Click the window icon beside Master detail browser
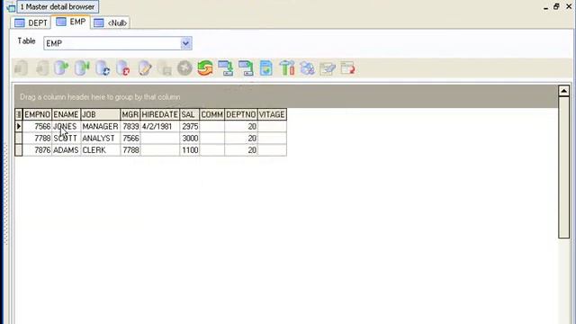The height and width of the screenshot is (324, 576). (10, 7)
